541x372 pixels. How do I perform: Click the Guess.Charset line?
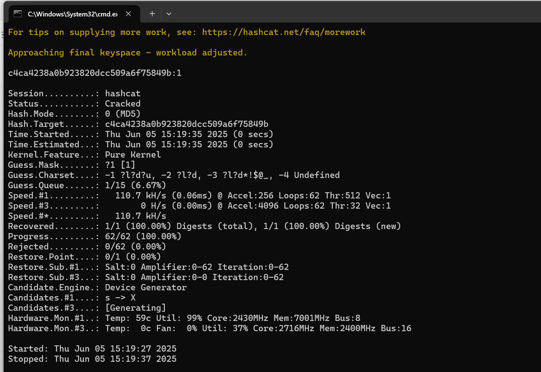pyautogui.click(x=173, y=175)
